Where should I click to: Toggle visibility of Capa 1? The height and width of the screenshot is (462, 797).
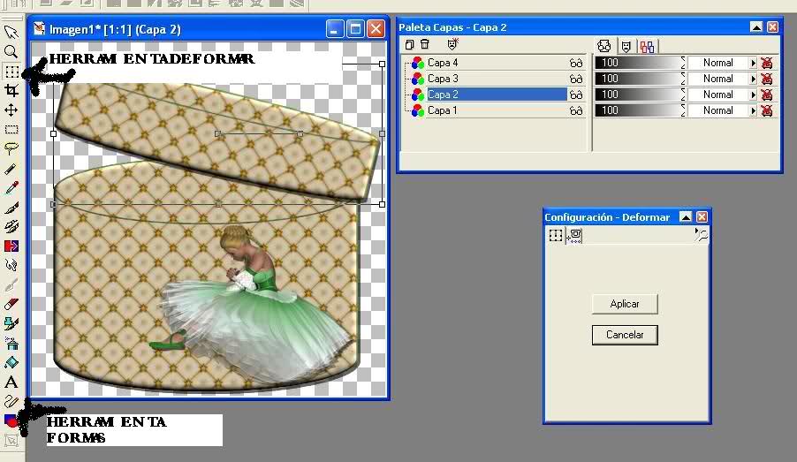coord(576,110)
